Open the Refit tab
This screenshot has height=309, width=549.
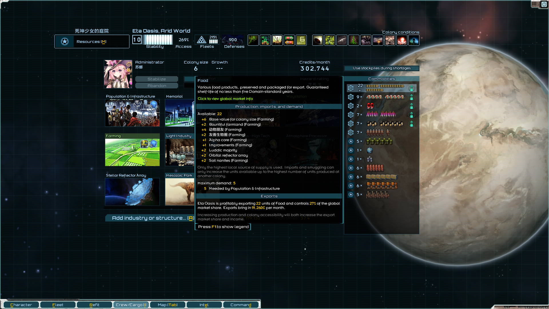tap(94, 304)
